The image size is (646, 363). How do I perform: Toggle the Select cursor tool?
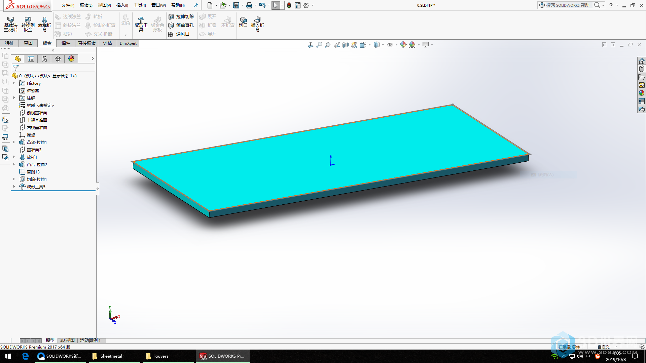pyautogui.click(x=276, y=5)
